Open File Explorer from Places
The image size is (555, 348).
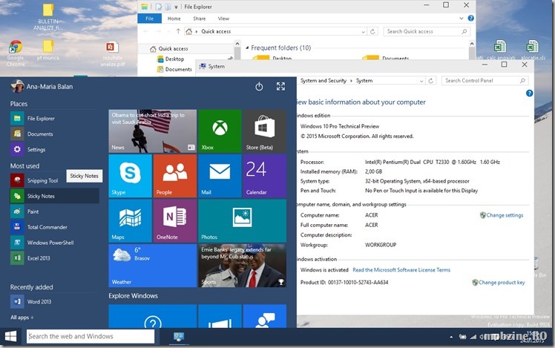54,119
